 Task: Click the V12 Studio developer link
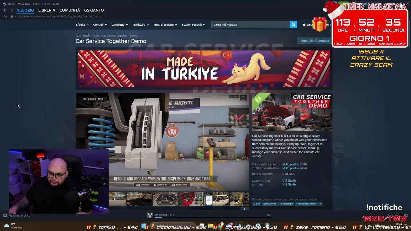pos(289,181)
